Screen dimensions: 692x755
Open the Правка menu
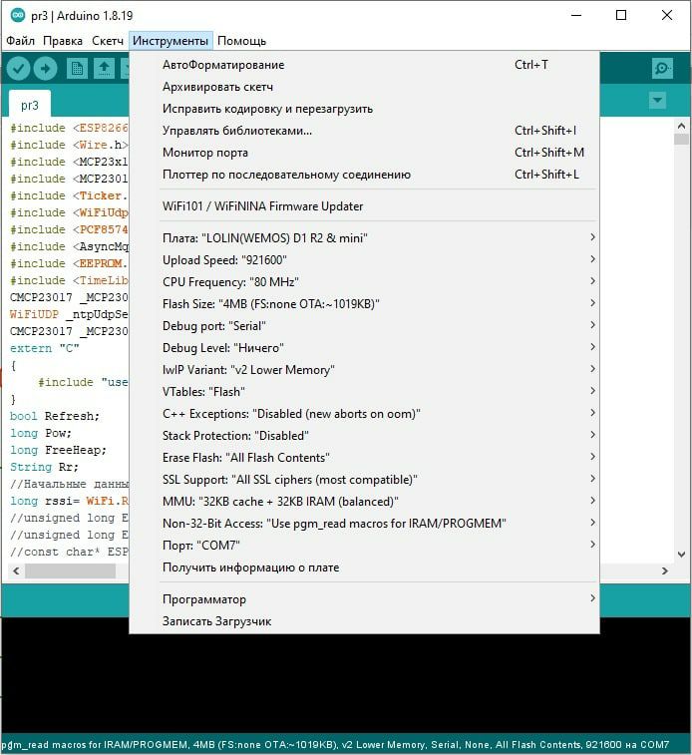pos(63,41)
